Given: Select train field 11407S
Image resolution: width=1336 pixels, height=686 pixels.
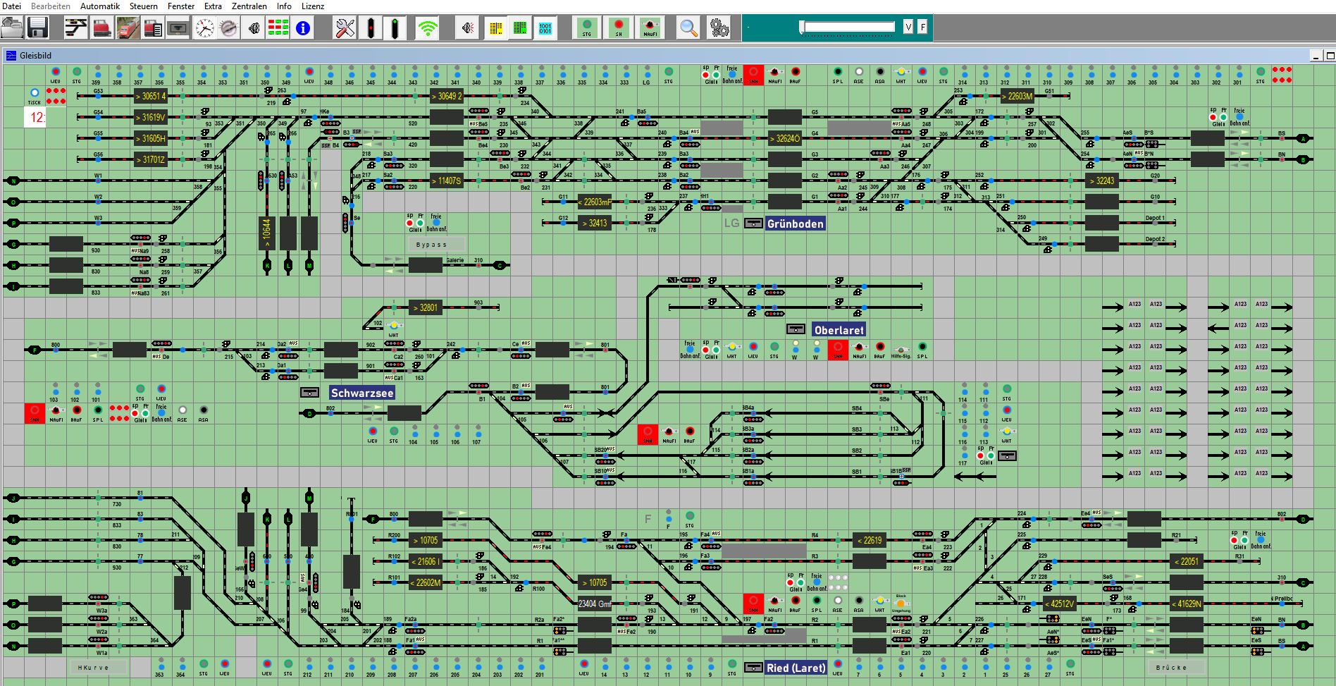Looking at the screenshot, I should click(447, 180).
